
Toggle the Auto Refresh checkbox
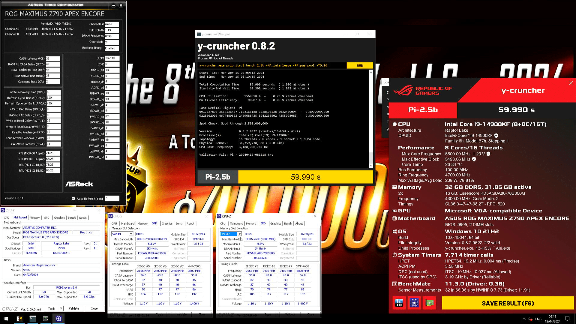point(73,198)
